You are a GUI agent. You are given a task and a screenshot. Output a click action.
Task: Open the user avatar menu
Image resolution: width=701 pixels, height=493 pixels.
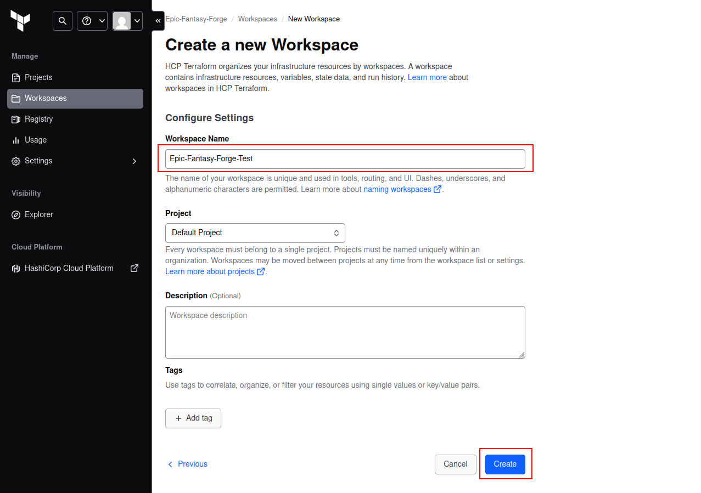[127, 21]
